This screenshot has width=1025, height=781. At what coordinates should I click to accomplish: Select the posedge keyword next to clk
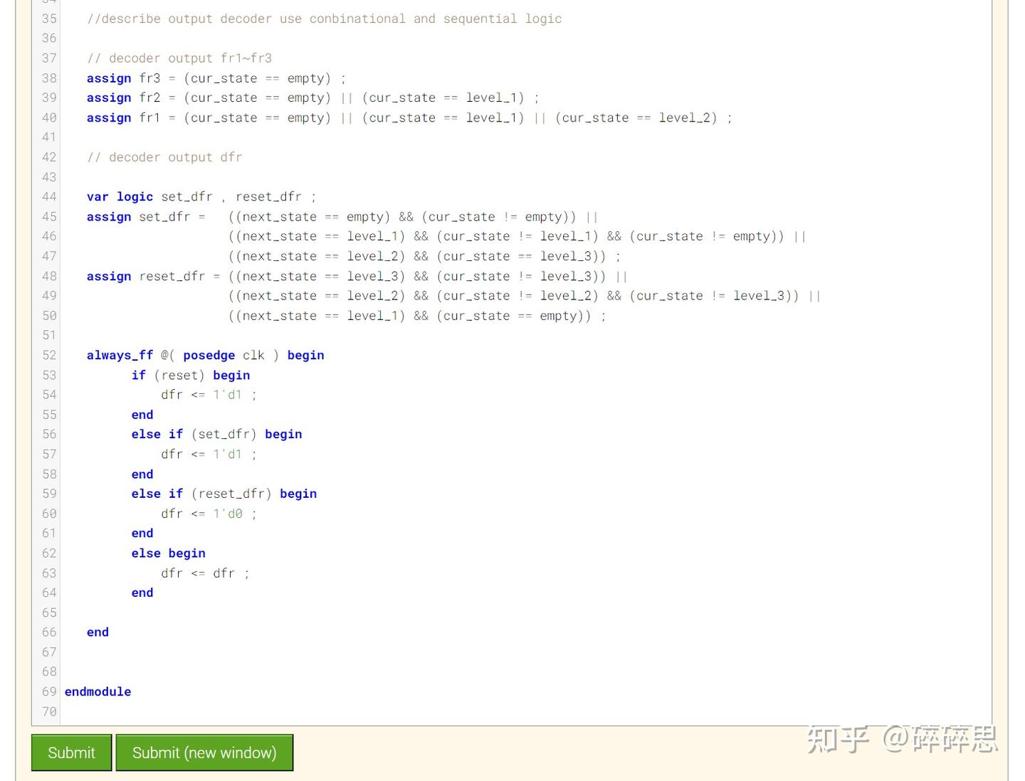209,355
